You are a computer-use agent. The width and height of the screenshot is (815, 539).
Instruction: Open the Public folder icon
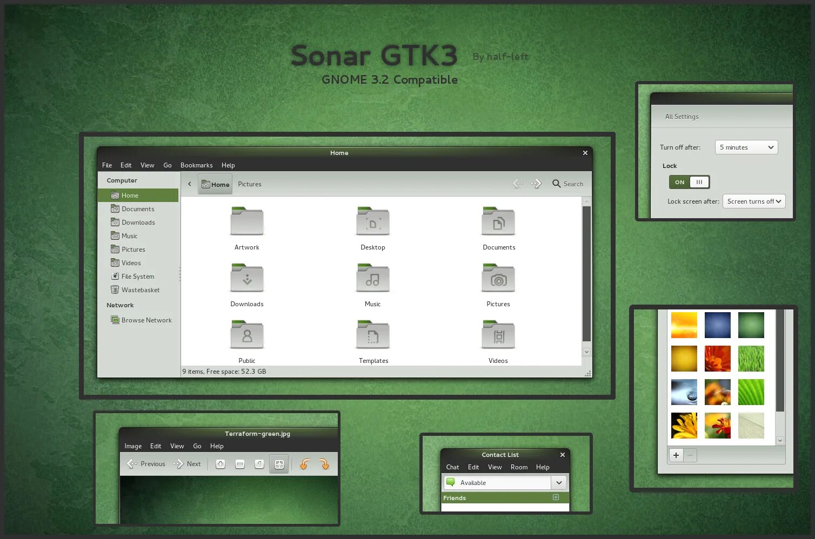click(x=247, y=334)
